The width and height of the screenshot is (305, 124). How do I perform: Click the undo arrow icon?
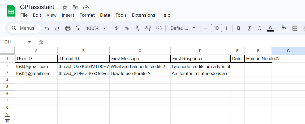[x=47, y=28]
